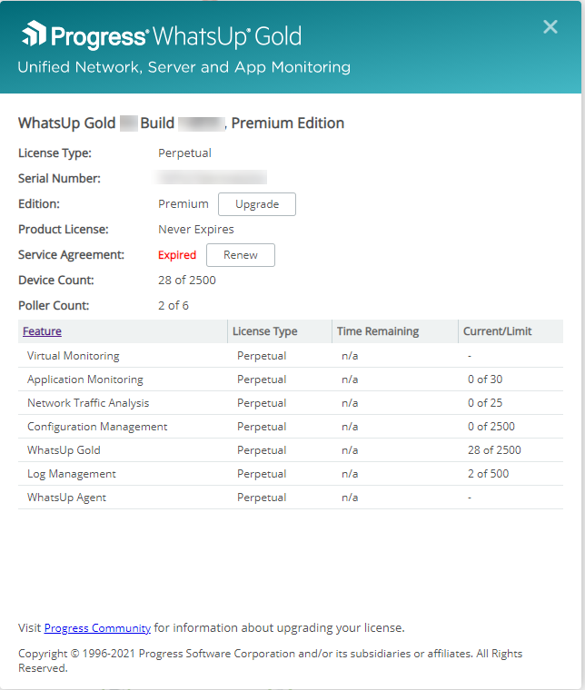The image size is (585, 690).
Task: Click the Progress logo icon
Action: click(35, 34)
